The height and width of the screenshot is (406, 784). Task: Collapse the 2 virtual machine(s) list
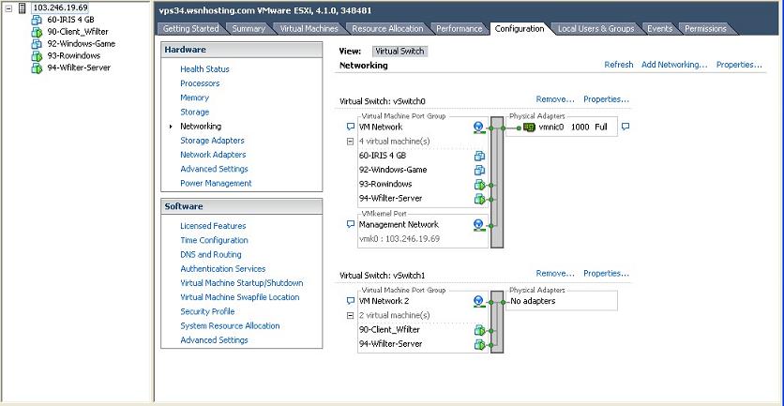[351, 315]
